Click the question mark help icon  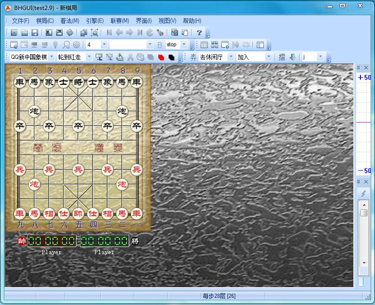(199, 33)
